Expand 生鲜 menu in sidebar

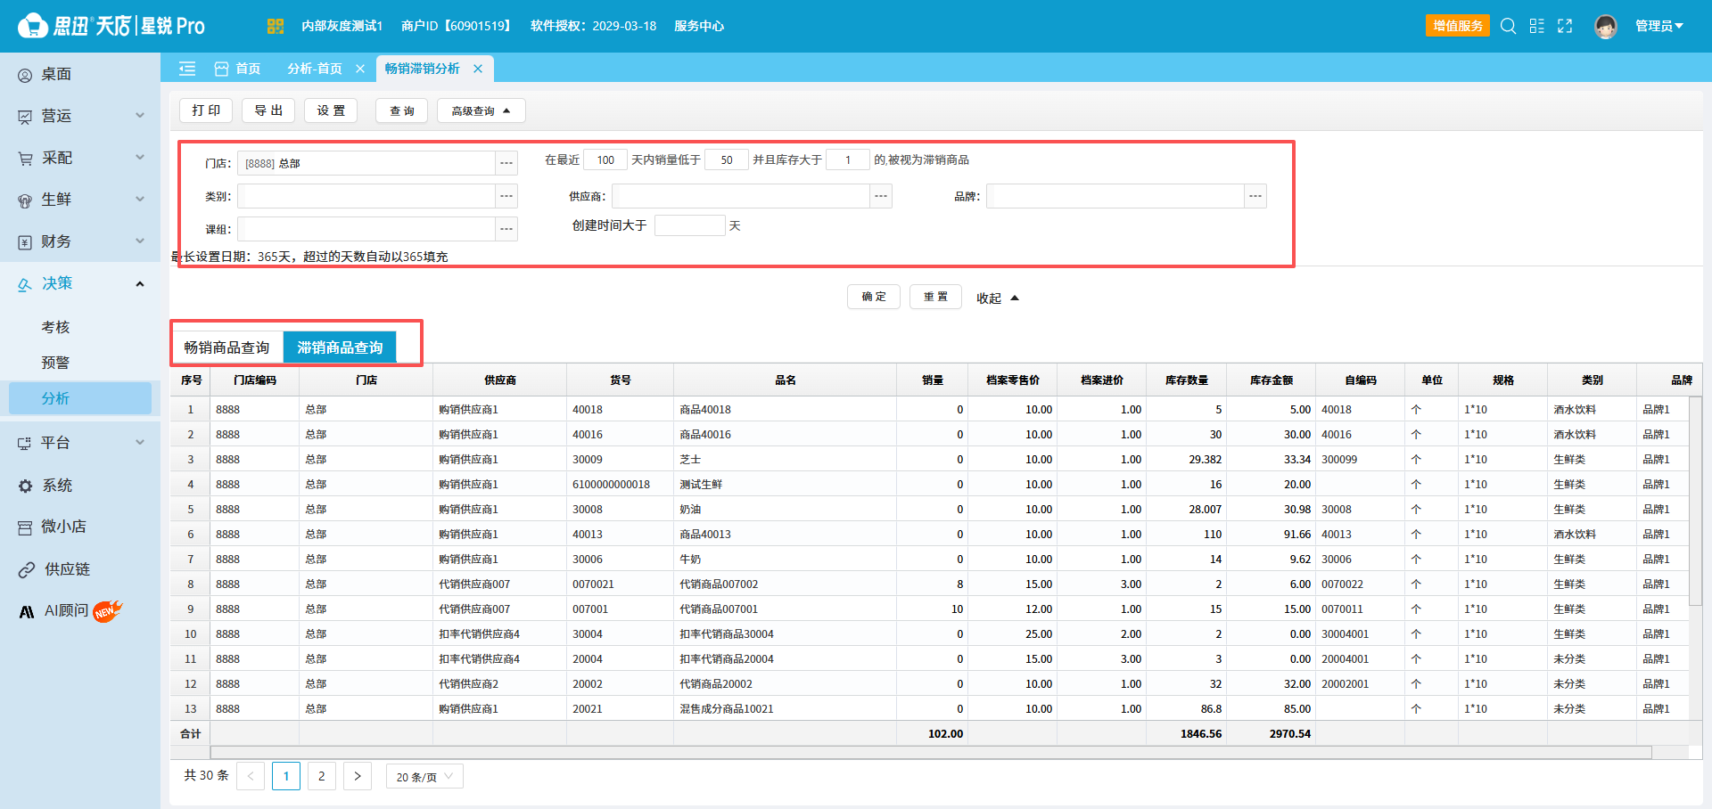point(80,200)
